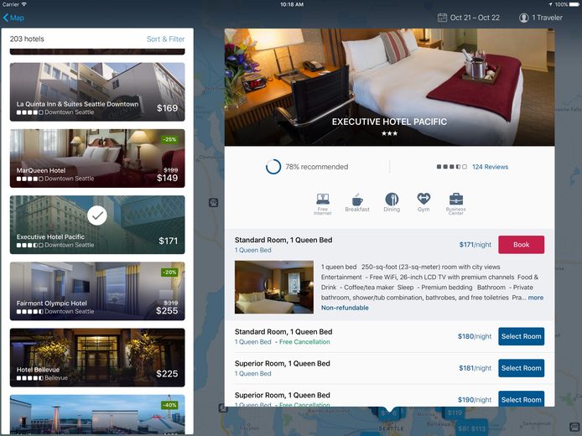Tap the three-star rating under hotel name

pos(389,133)
